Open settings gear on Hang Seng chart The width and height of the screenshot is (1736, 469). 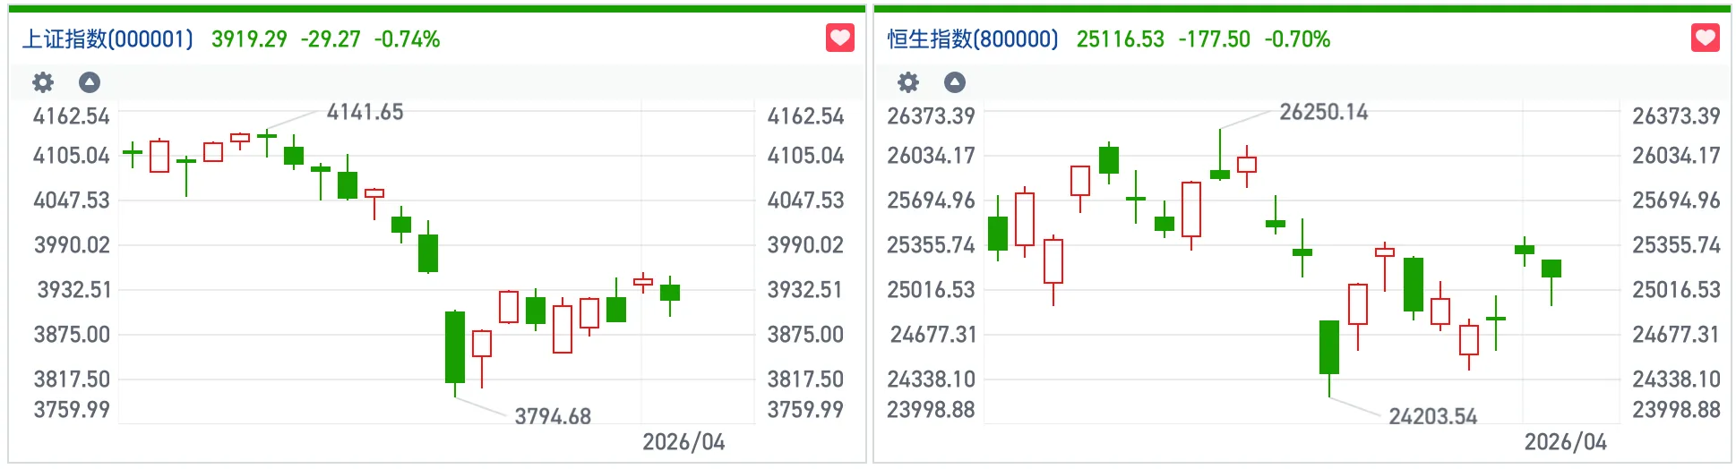(908, 83)
